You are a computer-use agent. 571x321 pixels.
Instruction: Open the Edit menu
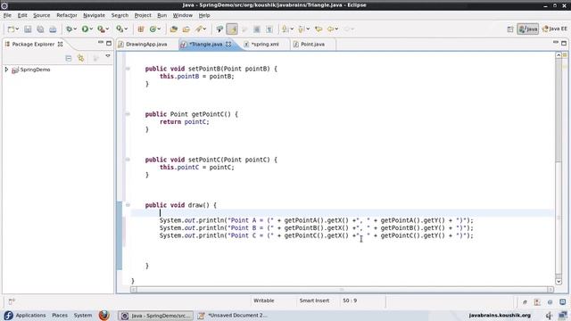coord(22,15)
